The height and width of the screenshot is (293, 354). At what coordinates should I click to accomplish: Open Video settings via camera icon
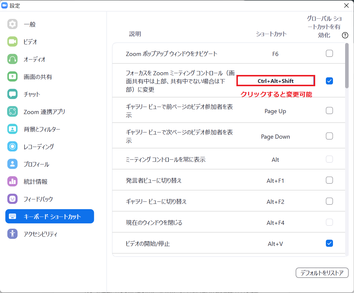point(12,42)
